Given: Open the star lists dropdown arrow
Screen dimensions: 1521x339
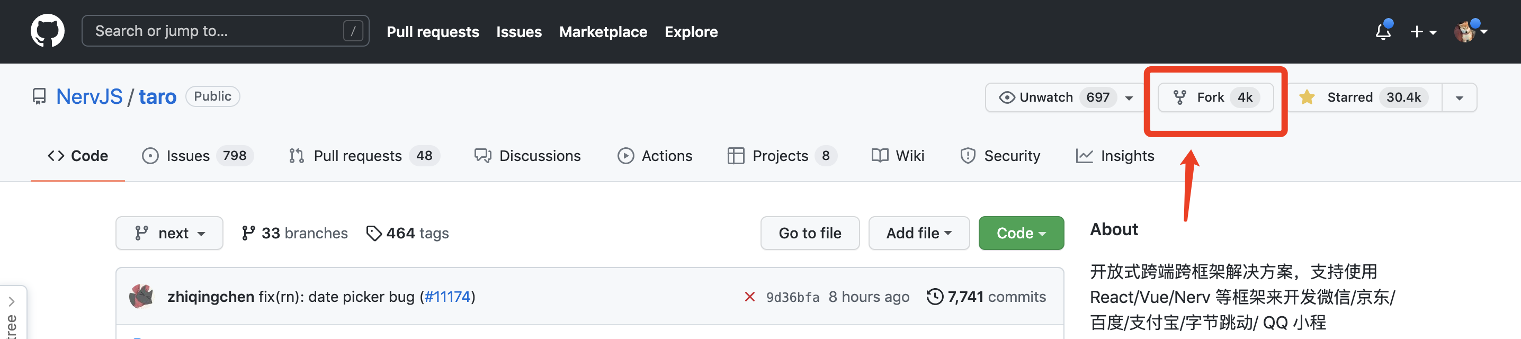Looking at the screenshot, I should (1459, 98).
